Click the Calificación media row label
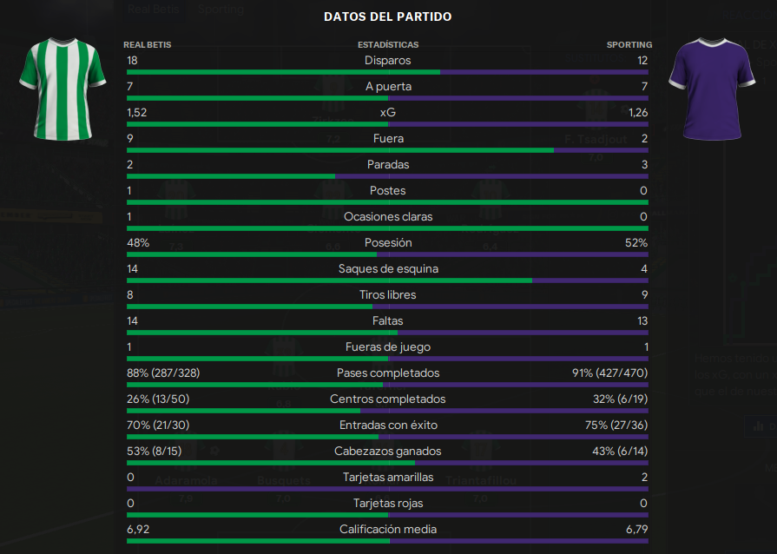Viewport: 777px width, 554px height. click(x=388, y=529)
